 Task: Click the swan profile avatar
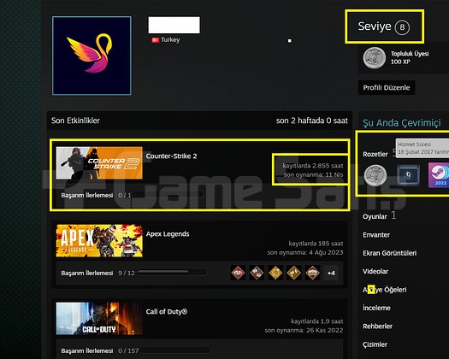[92, 56]
